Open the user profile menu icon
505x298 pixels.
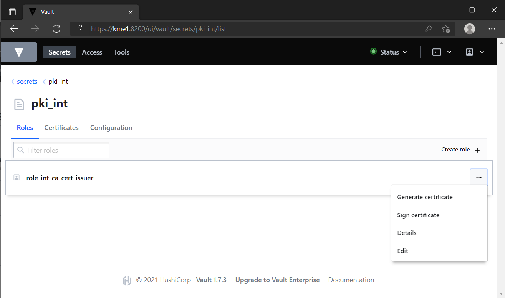[469, 52]
